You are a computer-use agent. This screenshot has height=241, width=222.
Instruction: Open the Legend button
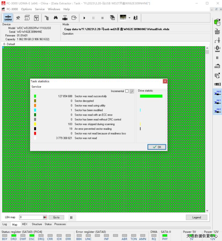[x=196, y=217]
